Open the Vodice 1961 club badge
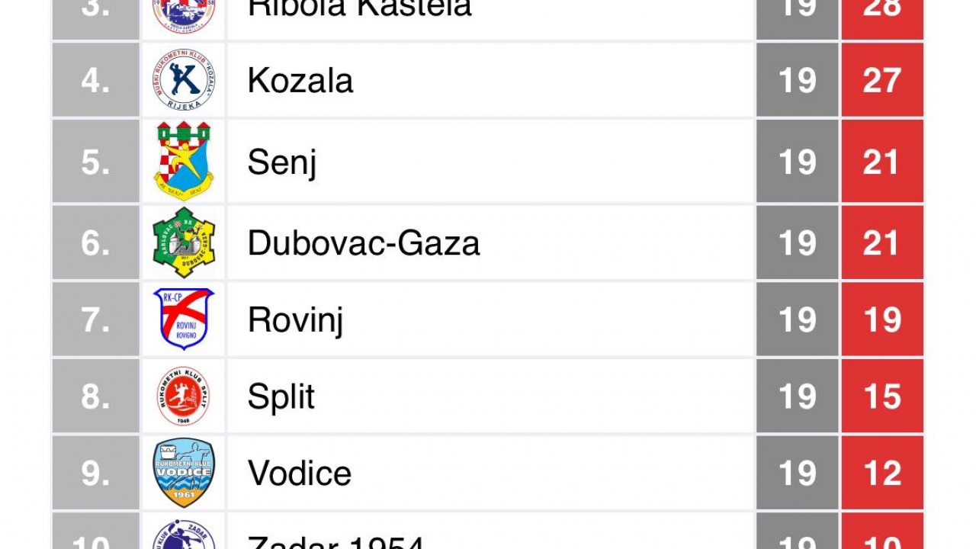The image size is (976, 549). [183, 473]
